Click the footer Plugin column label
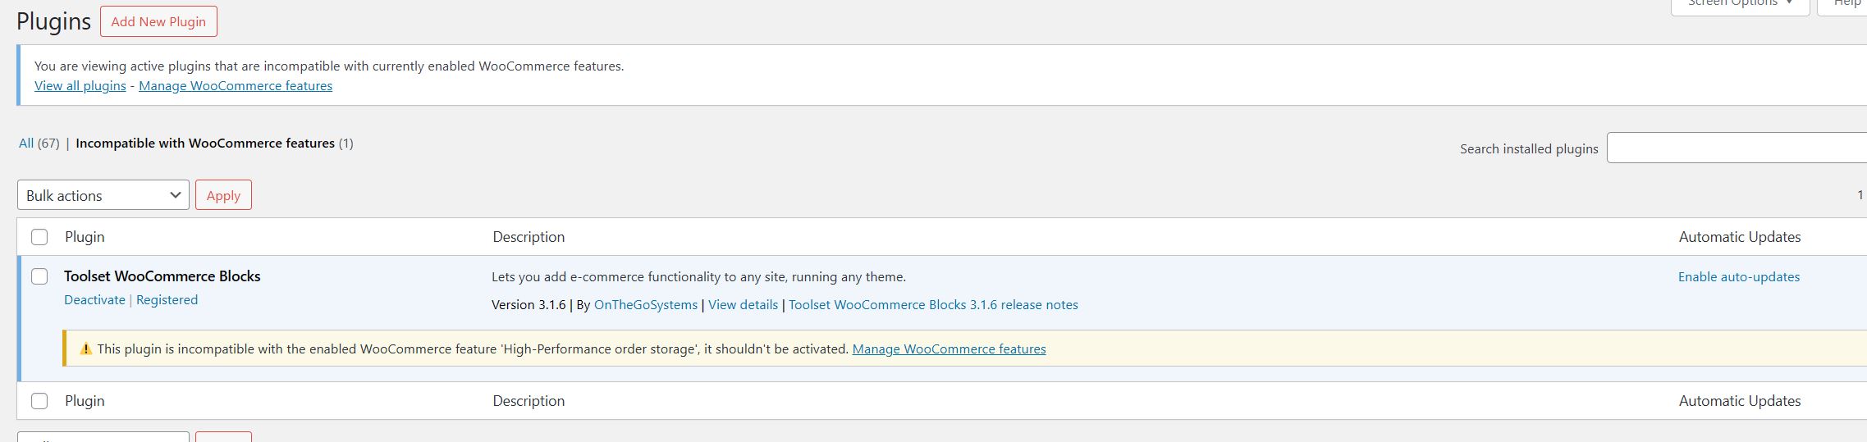 coord(85,400)
